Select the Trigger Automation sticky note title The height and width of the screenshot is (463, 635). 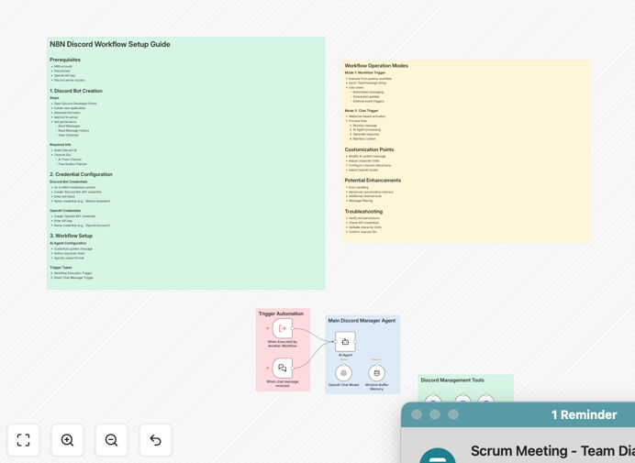281,314
